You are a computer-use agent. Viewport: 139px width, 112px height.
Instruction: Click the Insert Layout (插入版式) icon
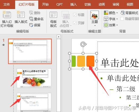pyautogui.click(x=21, y=14)
